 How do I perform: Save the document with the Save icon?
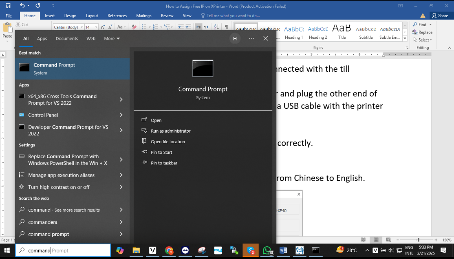tap(8, 6)
